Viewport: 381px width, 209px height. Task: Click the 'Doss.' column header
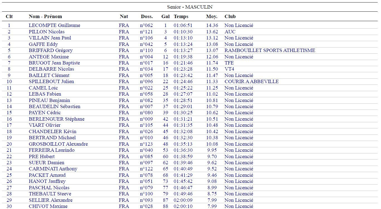pos(147,16)
